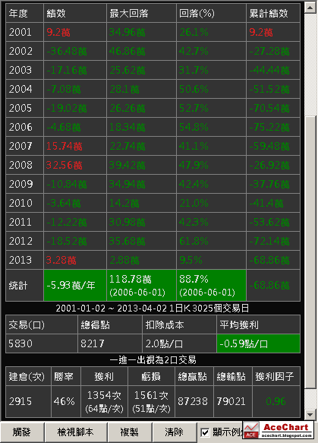Click the 2007 year cell

(24, 146)
